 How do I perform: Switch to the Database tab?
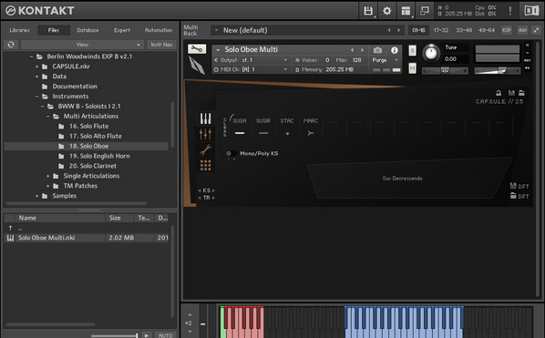[87, 30]
